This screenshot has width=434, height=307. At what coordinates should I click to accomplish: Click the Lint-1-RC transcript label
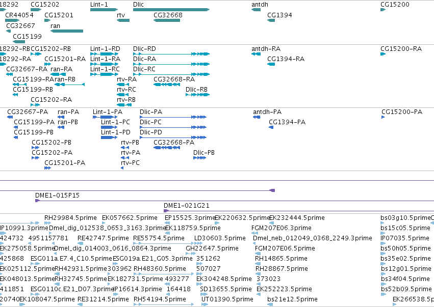[105, 69]
